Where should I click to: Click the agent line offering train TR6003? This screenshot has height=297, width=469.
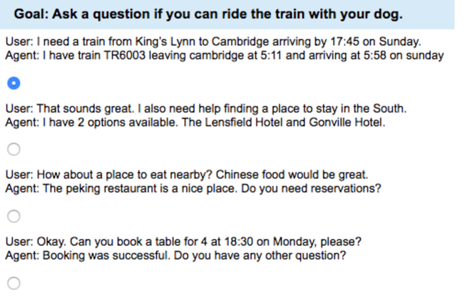(x=225, y=55)
